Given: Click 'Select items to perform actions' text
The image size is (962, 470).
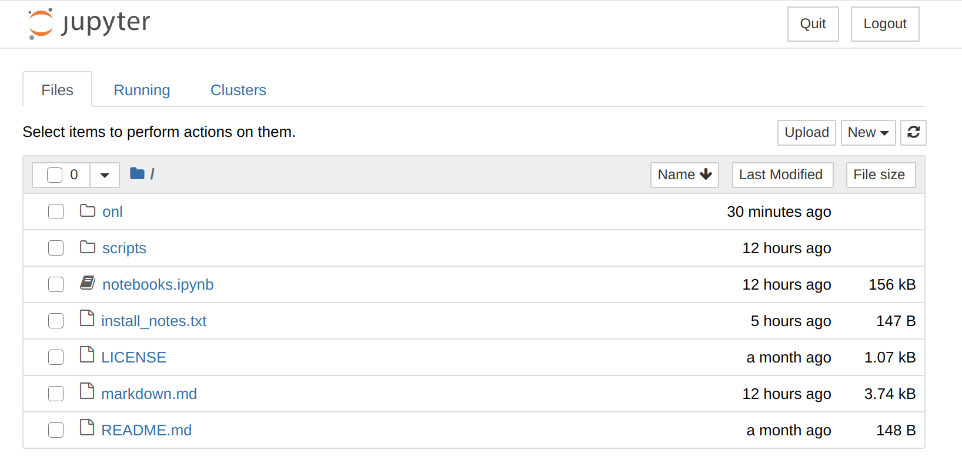Looking at the screenshot, I should coord(159,132).
